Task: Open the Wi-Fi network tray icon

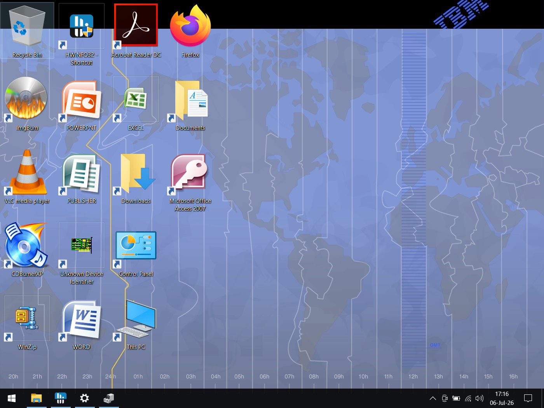Action: pyautogui.click(x=468, y=398)
